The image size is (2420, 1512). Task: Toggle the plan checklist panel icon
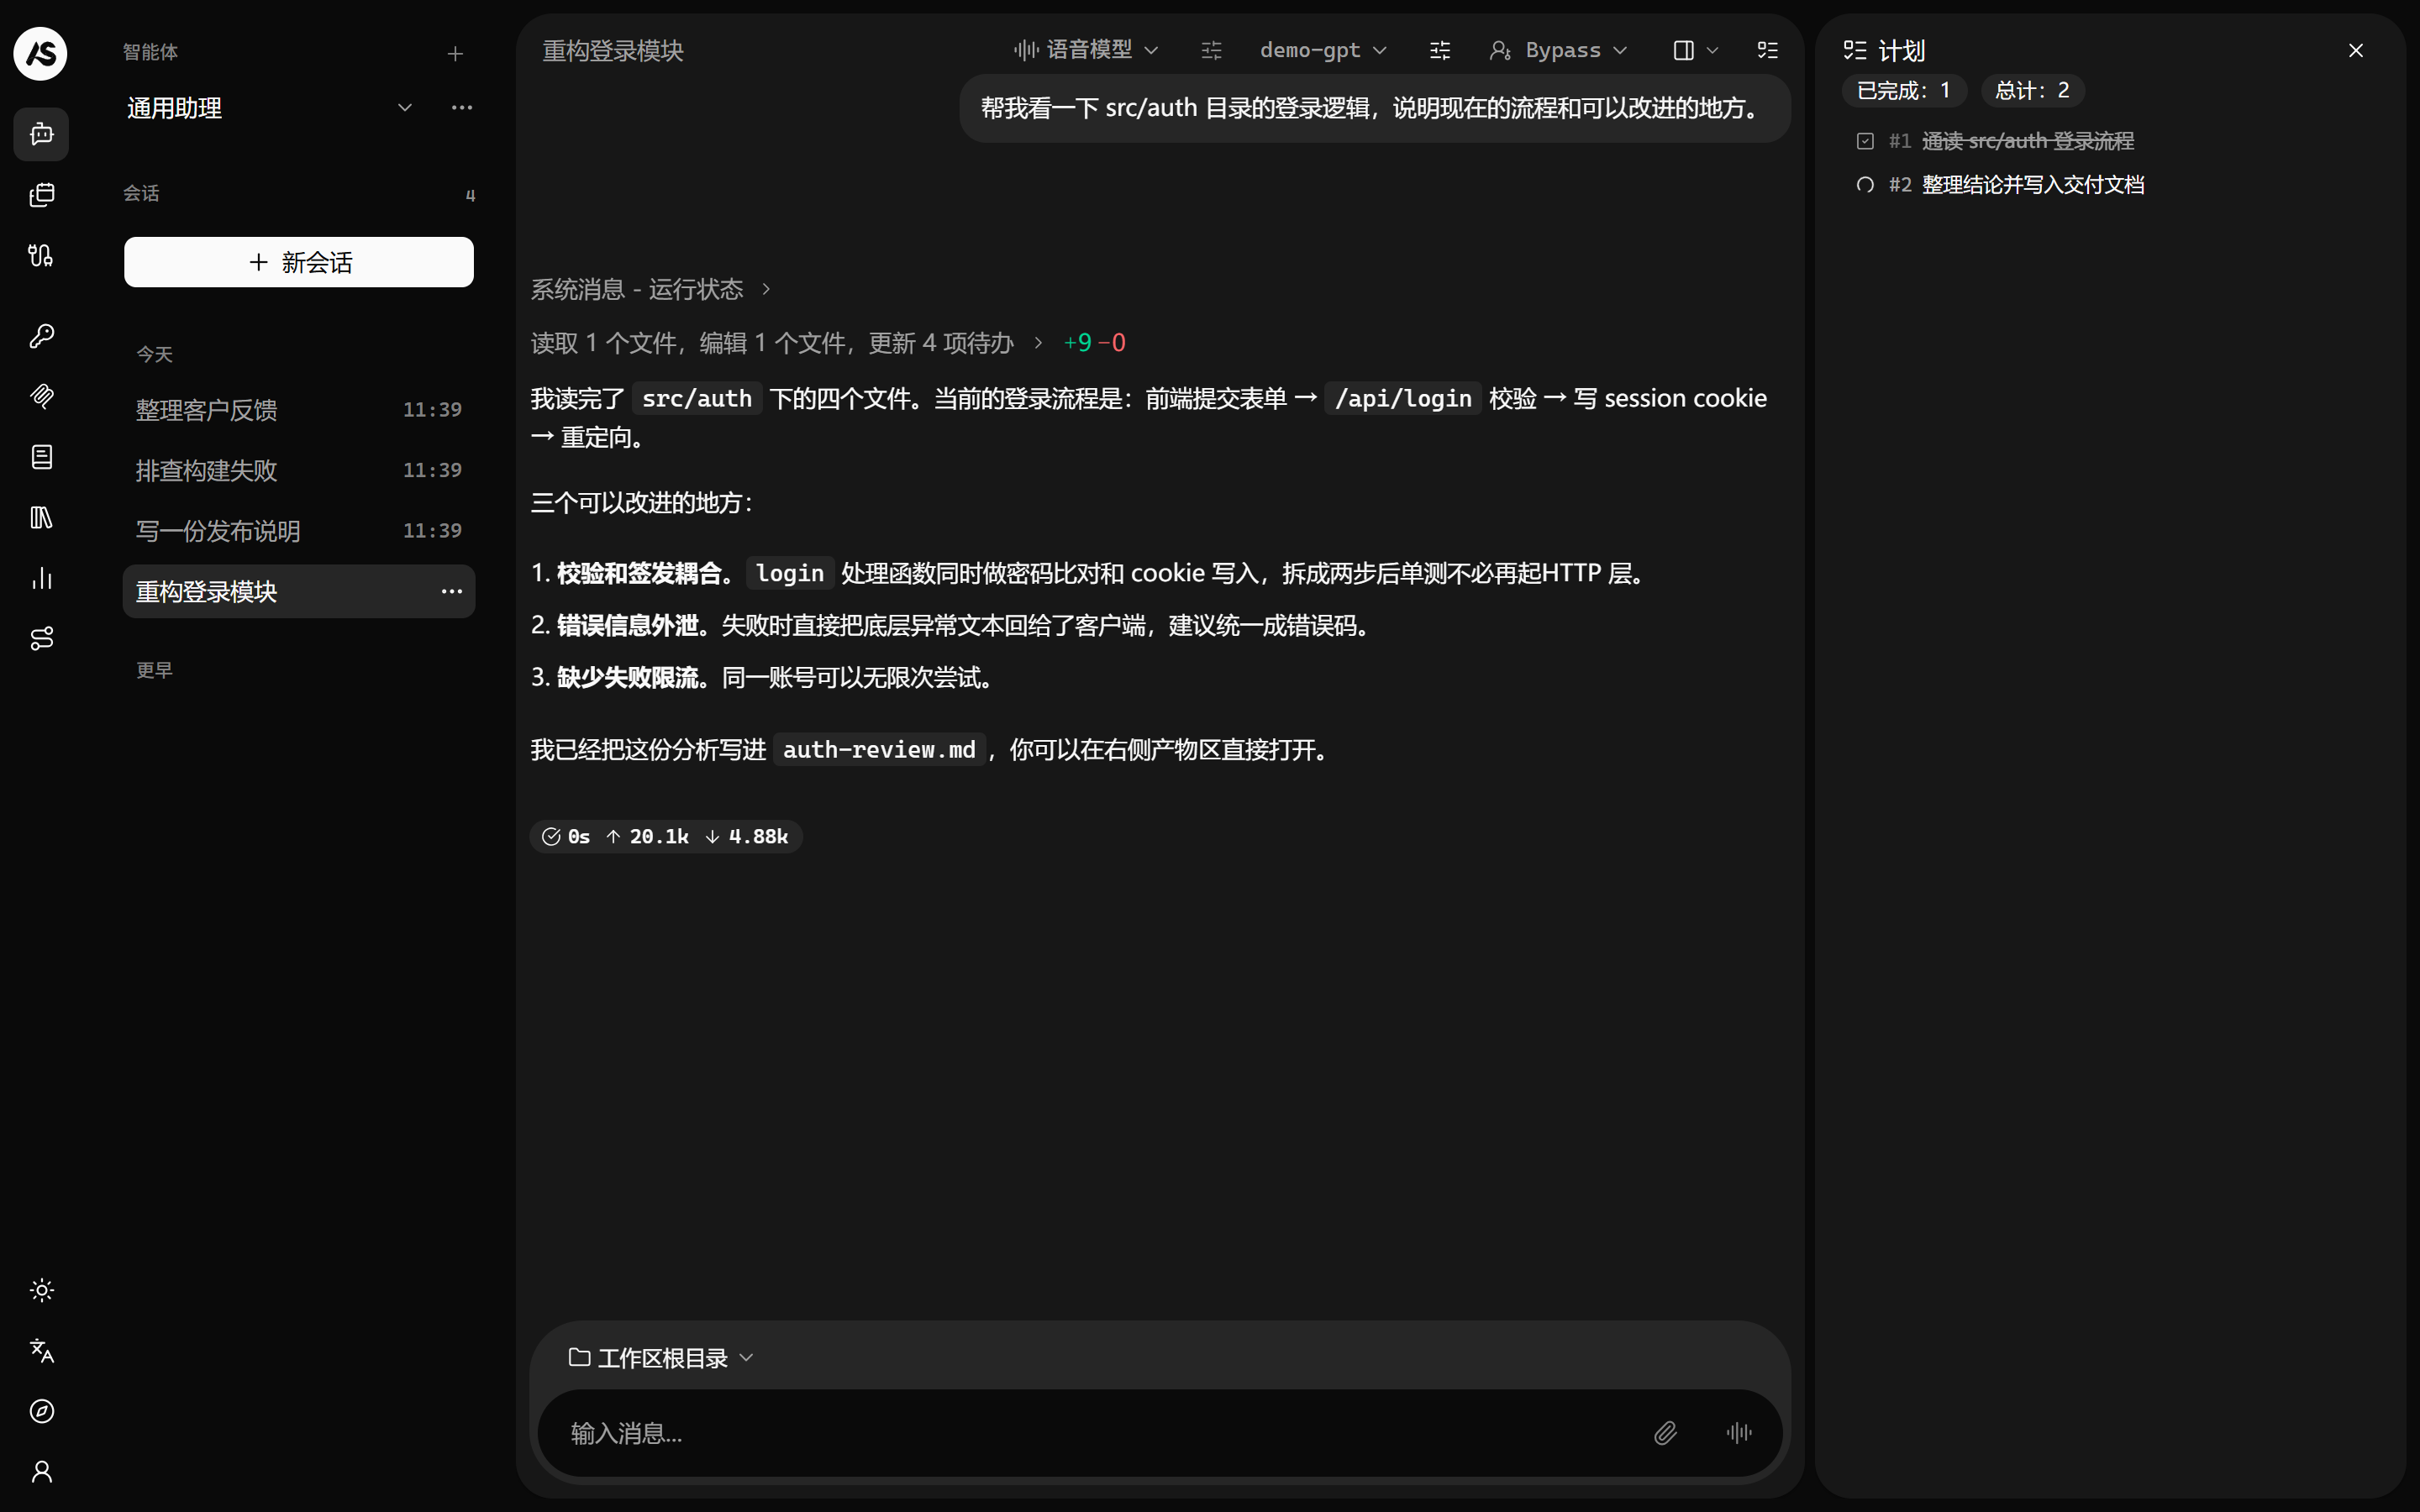[1768, 50]
